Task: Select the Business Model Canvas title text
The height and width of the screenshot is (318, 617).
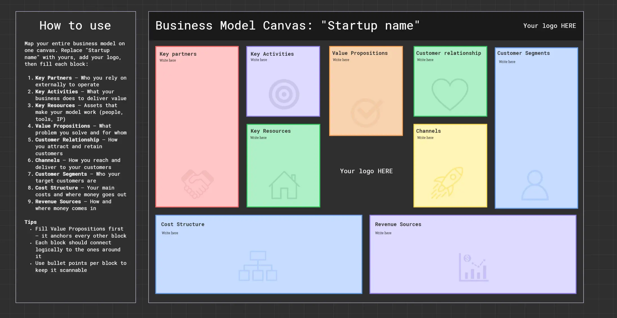Action: 288,26
